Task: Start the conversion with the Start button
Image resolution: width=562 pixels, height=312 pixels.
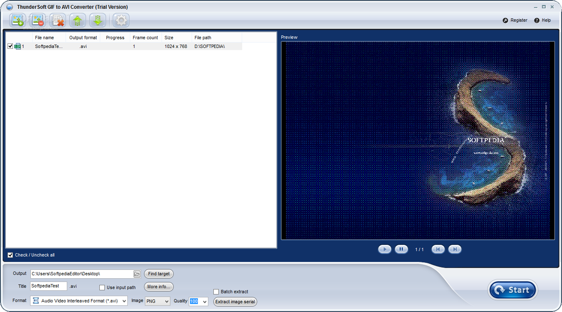Action: pos(513,290)
